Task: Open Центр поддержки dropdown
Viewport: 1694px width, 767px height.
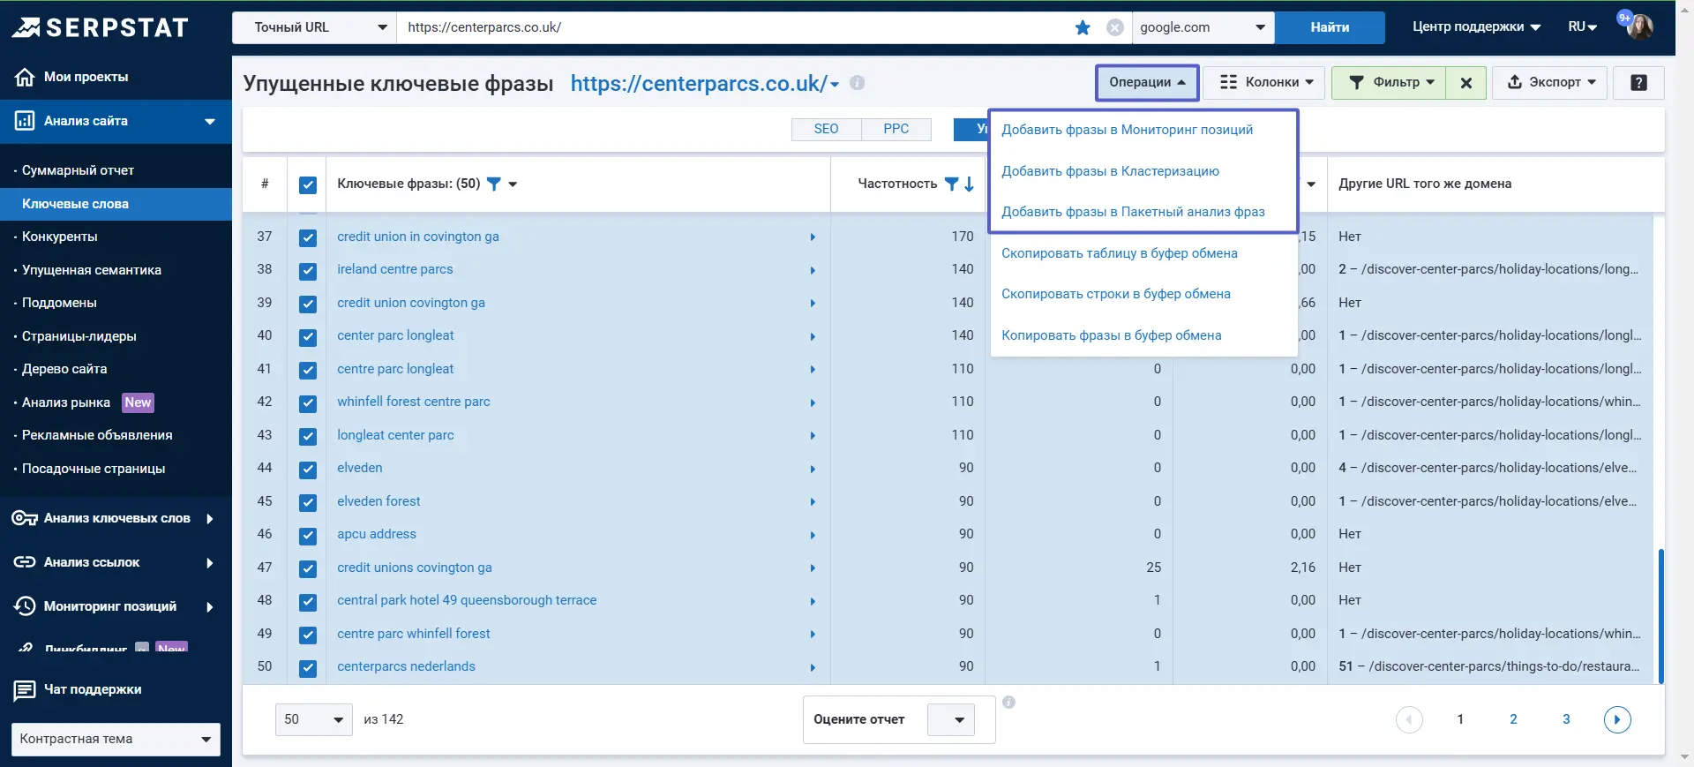Action: pyautogui.click(x=1476, y=27)
